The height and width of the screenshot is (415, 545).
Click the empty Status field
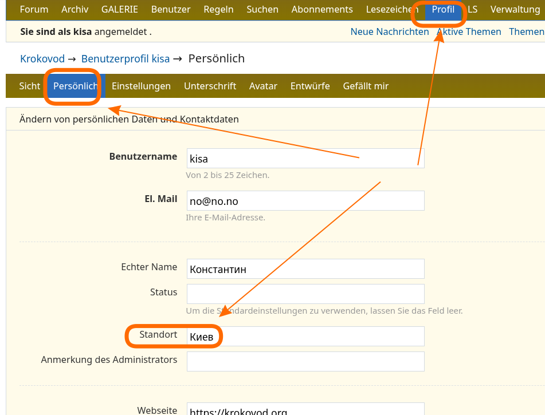tap(305, 294)
